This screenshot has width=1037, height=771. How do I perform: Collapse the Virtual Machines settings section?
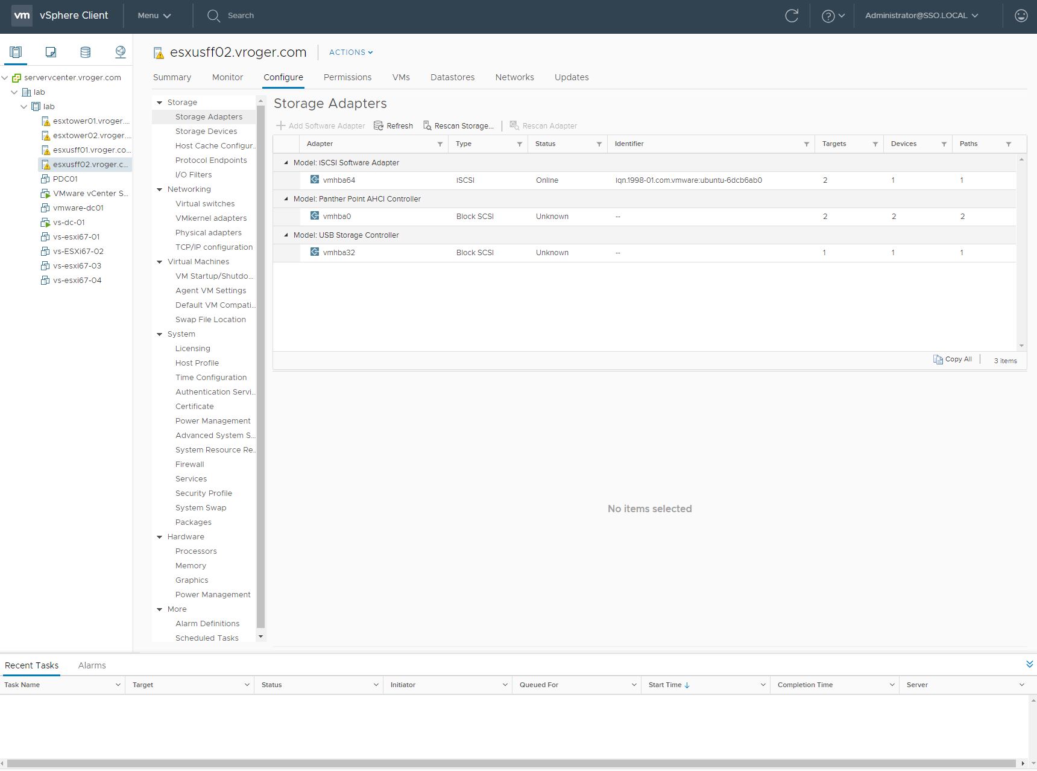click(x=160, y=262)
